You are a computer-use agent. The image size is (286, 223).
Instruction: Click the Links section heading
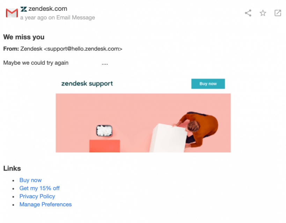click(x=12, y=168)
